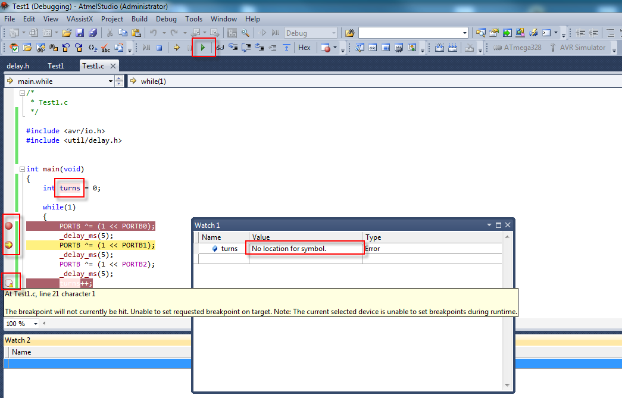Click the Step Into icon
This screenshot has width=622, height=398.
(233, 48)
